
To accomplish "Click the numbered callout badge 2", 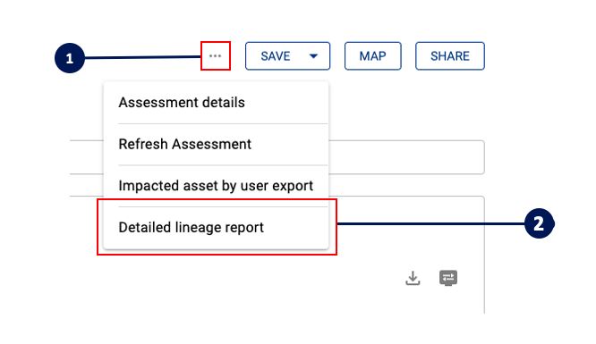I will click(x=540, y=223).
